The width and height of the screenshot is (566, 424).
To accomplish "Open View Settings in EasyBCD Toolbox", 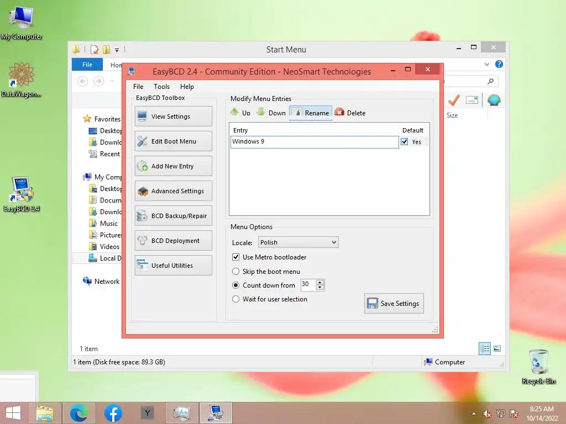I will (x=173, y=116).
